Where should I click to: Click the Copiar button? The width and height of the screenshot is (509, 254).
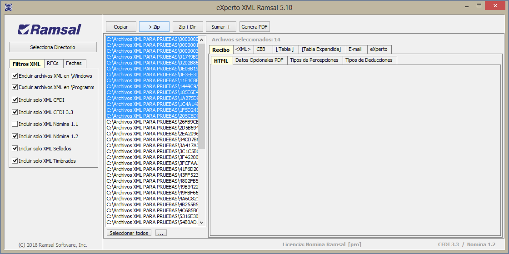[121, 27]
